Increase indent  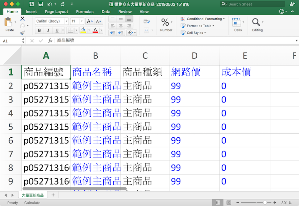(121, 33)
